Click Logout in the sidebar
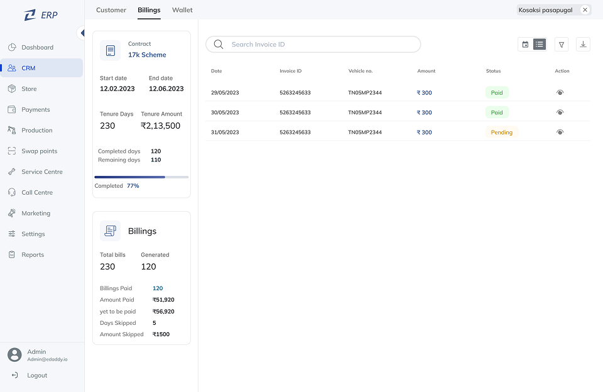603x392 pixels. coord(37,375)
